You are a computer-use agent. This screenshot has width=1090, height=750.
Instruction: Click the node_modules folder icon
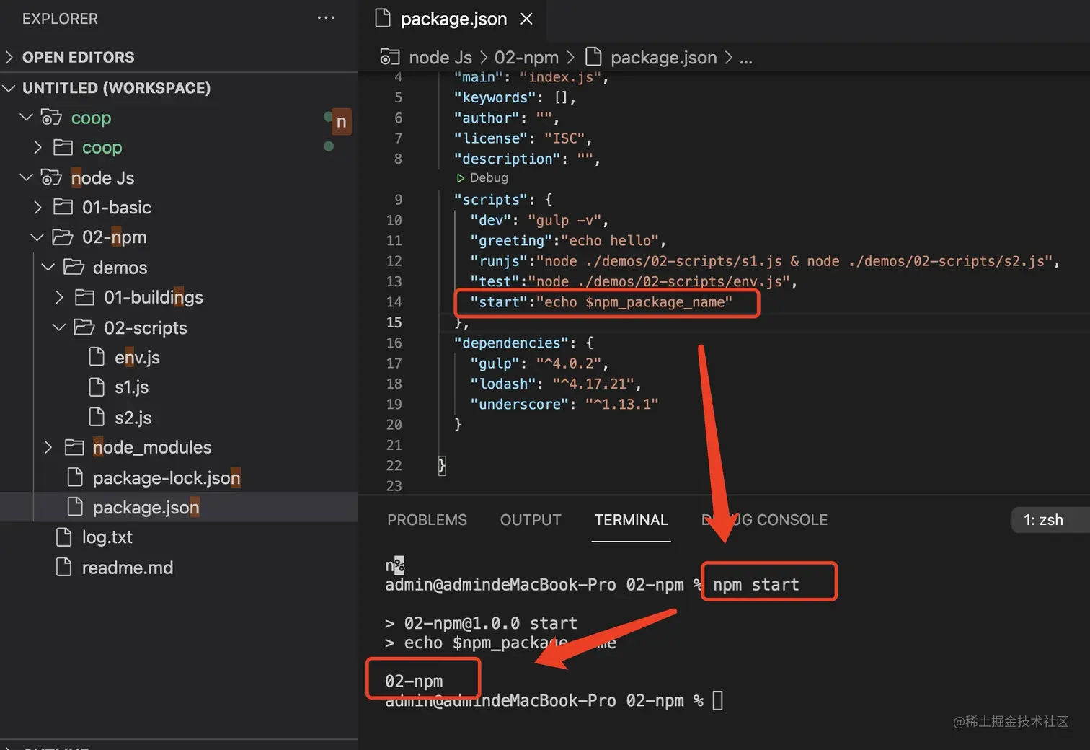pos(74,448)
